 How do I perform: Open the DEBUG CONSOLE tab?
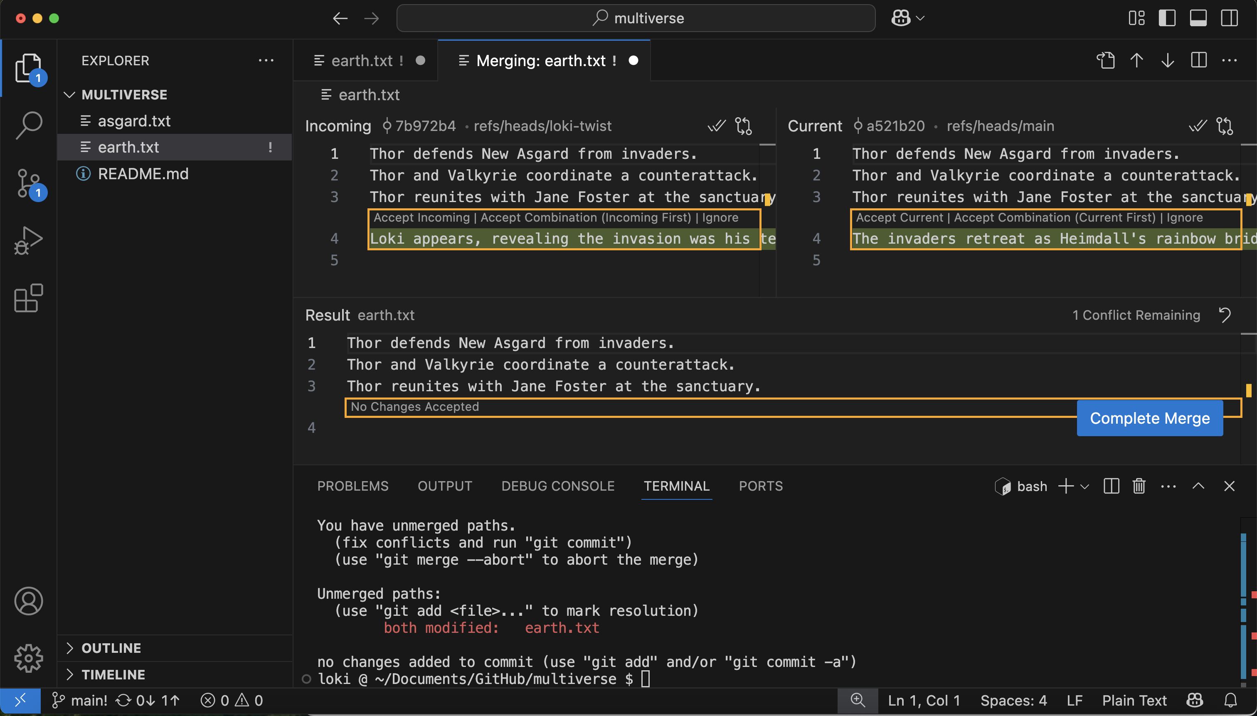coord(558,486)
